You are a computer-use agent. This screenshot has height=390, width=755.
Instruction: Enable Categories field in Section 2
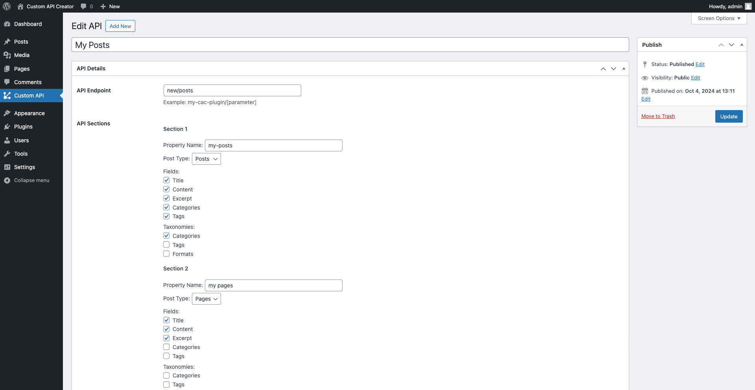(166, 347)
